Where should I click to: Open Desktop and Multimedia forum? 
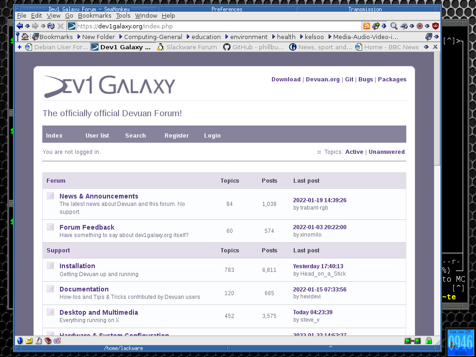tap(99, 312)
